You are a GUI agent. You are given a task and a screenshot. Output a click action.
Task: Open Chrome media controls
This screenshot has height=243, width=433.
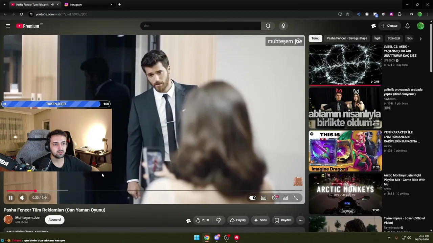coord(411,14)
